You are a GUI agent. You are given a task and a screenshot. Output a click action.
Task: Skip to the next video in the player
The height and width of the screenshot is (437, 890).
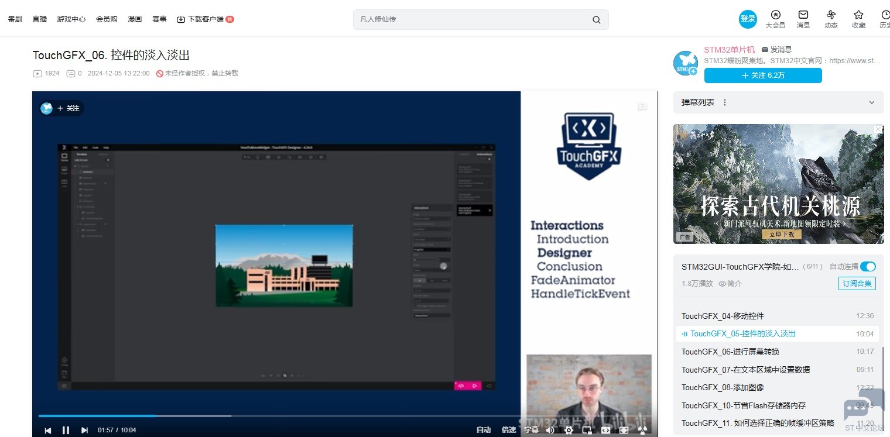click(84, 430)
